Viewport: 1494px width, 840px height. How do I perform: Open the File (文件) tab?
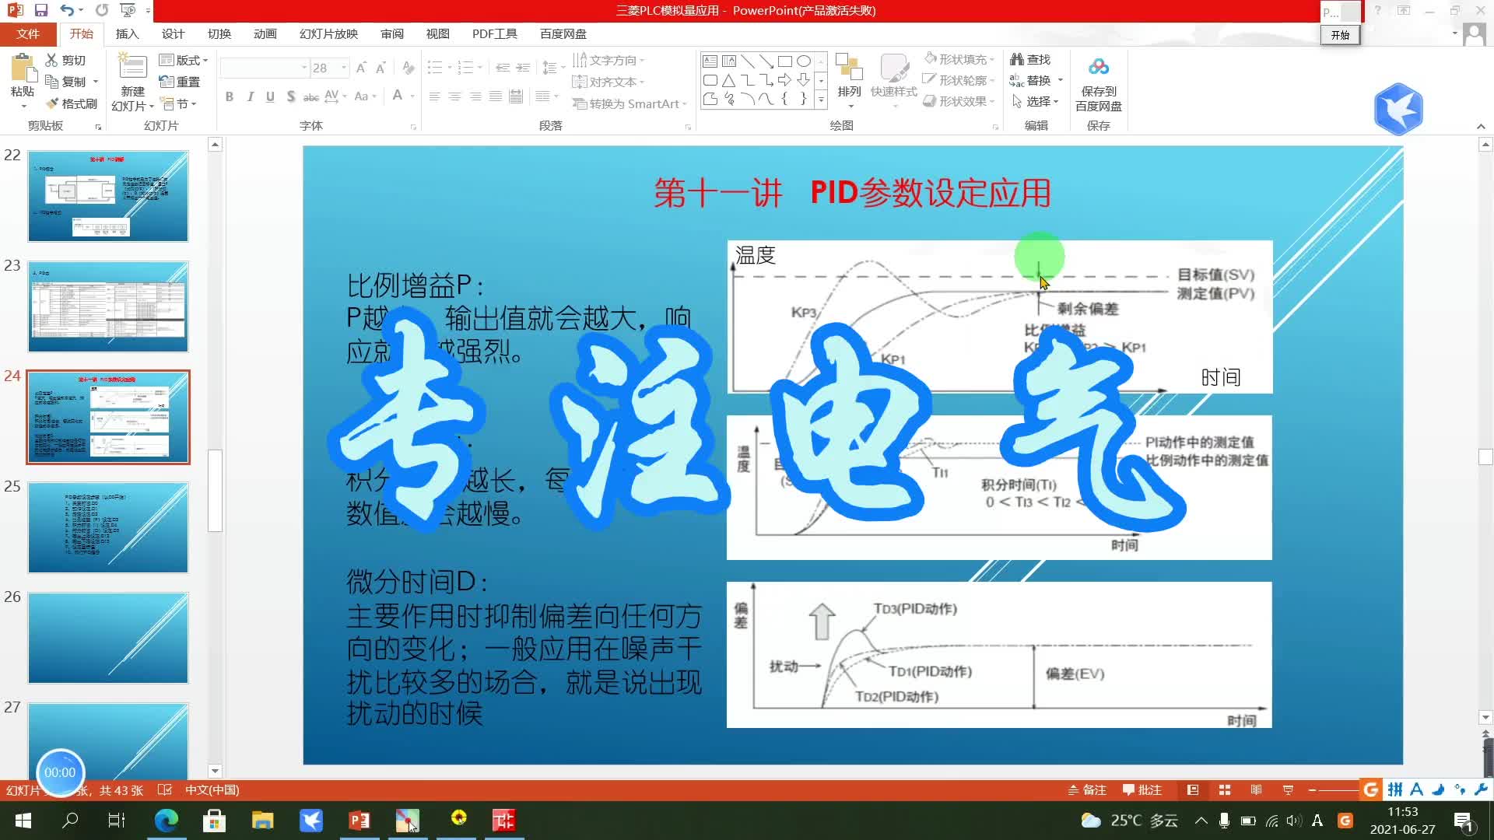pyautogui.click(x=28, y=34)
